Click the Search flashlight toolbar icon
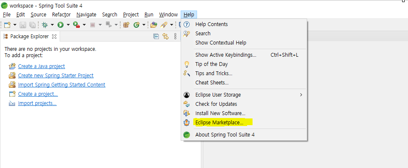408x168 pixels. [164, 25]
